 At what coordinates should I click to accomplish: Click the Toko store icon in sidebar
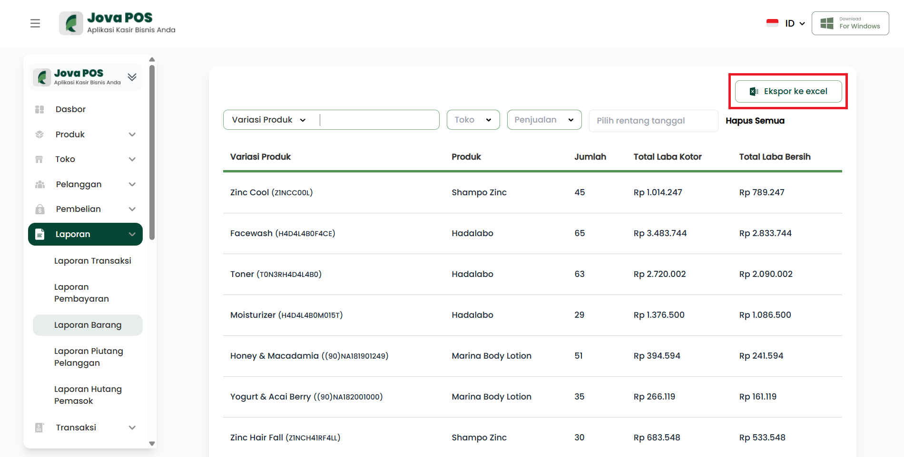[39, 159]
